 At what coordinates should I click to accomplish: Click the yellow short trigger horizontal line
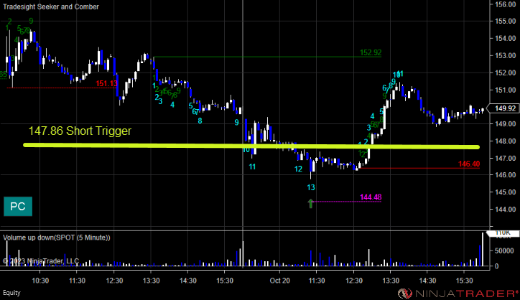(x=251, y=146)
